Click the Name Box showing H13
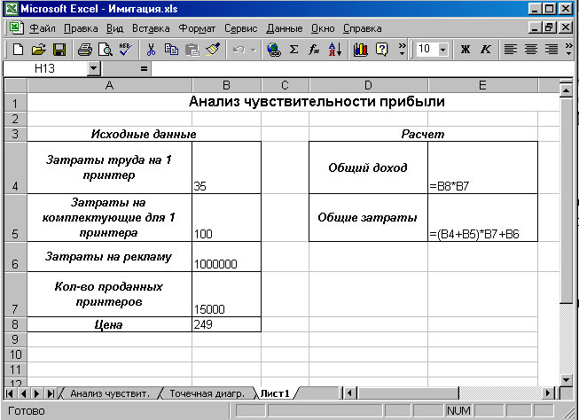 point(46,68)
